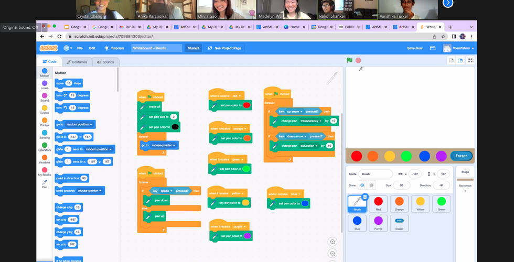
Task: Open the File menu
Action: [80, 48]
